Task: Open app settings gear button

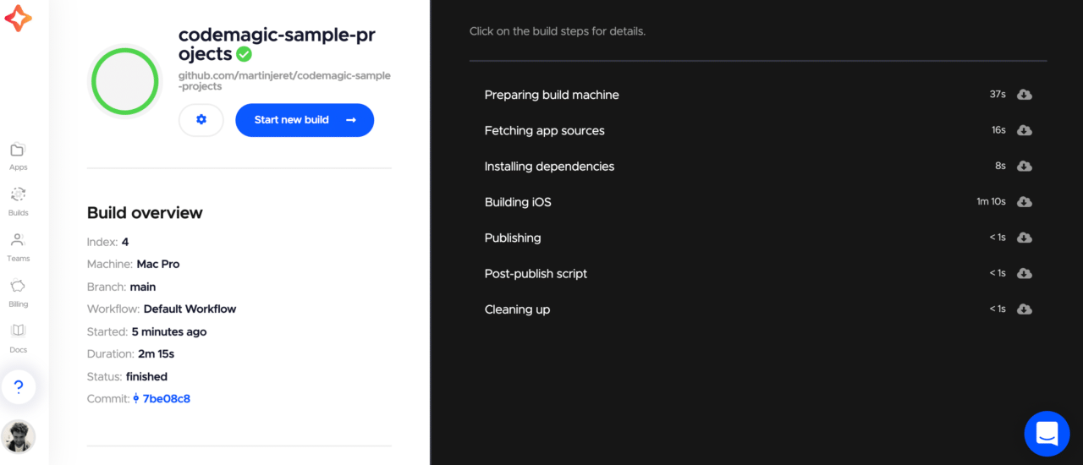Action: (201, 120)
